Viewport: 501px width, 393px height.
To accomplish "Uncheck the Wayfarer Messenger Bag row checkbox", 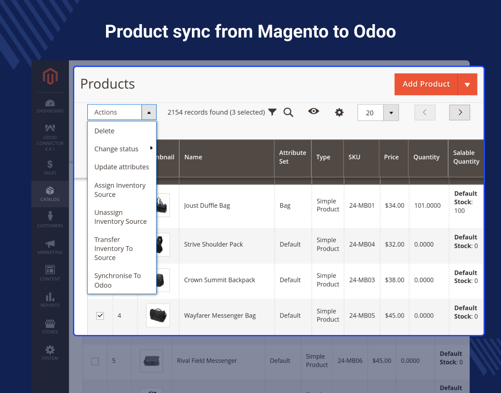I will [x=100, y=316].
